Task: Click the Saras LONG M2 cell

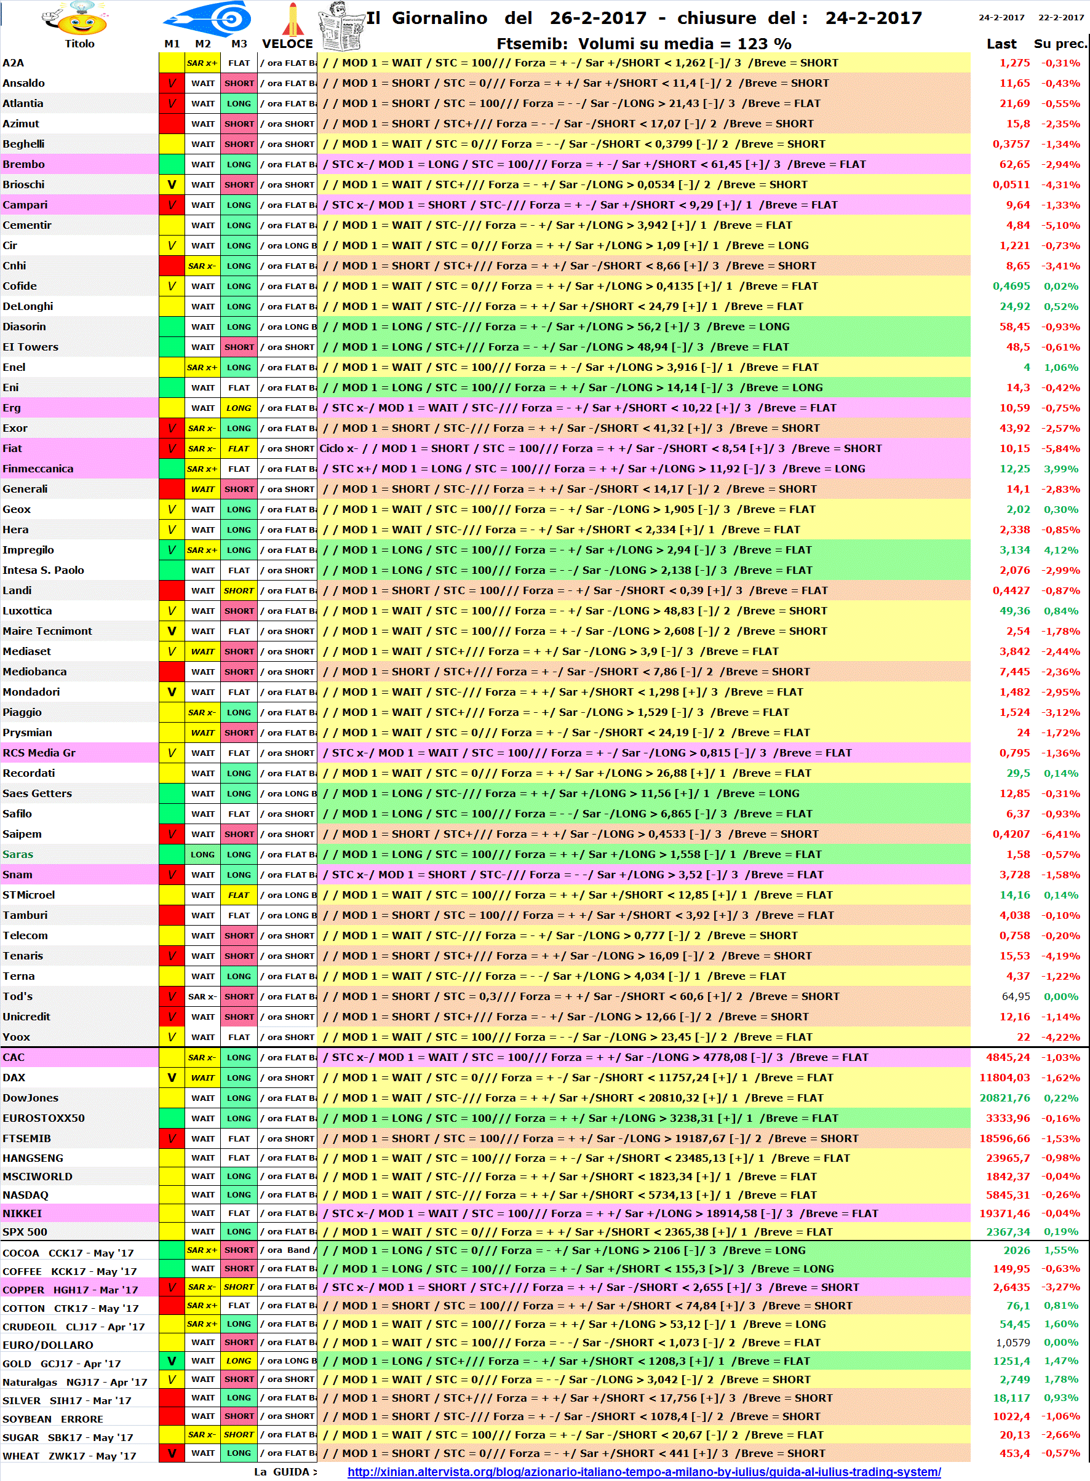Action: coord(202,854)
